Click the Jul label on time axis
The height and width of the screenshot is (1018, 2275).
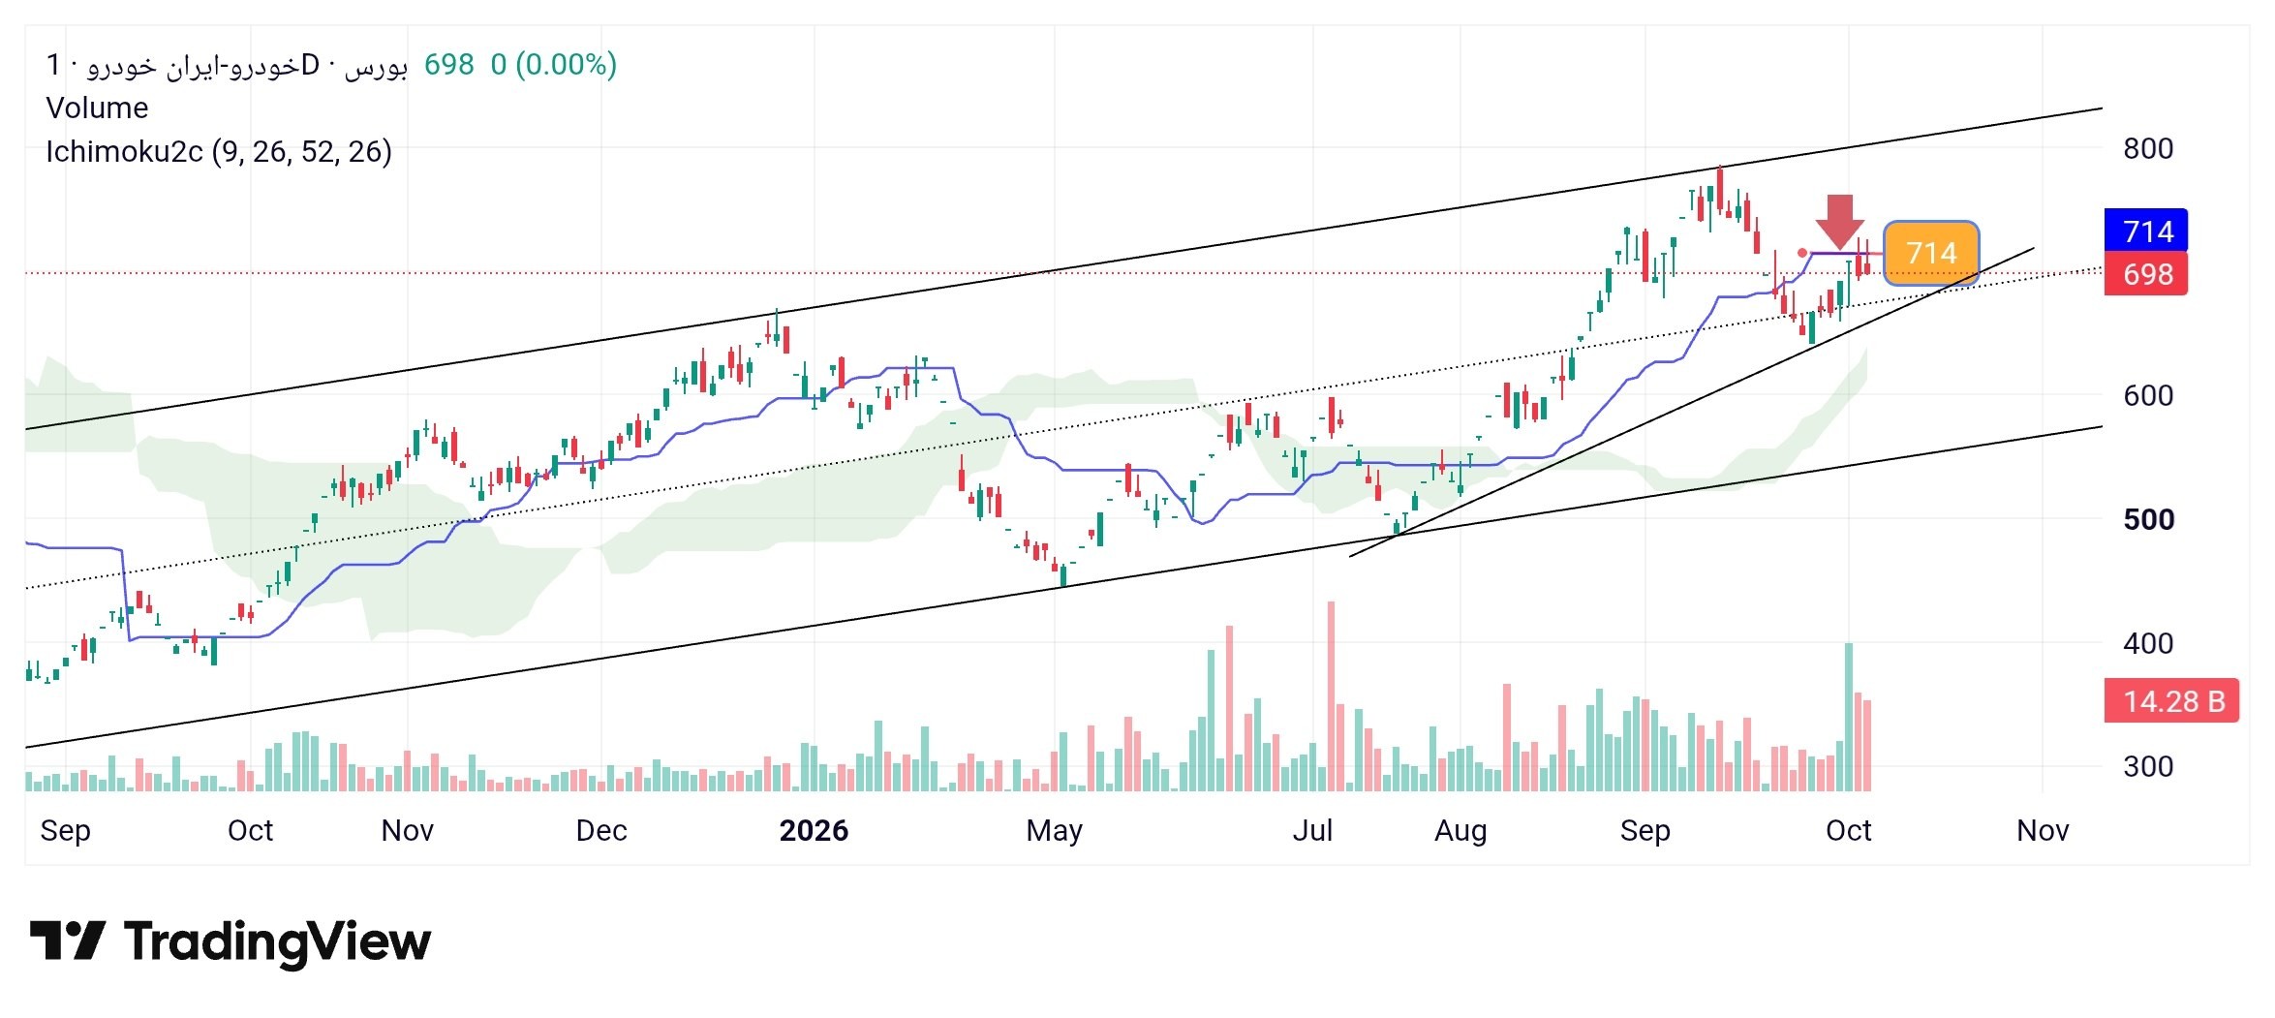tap(1312, 830)
